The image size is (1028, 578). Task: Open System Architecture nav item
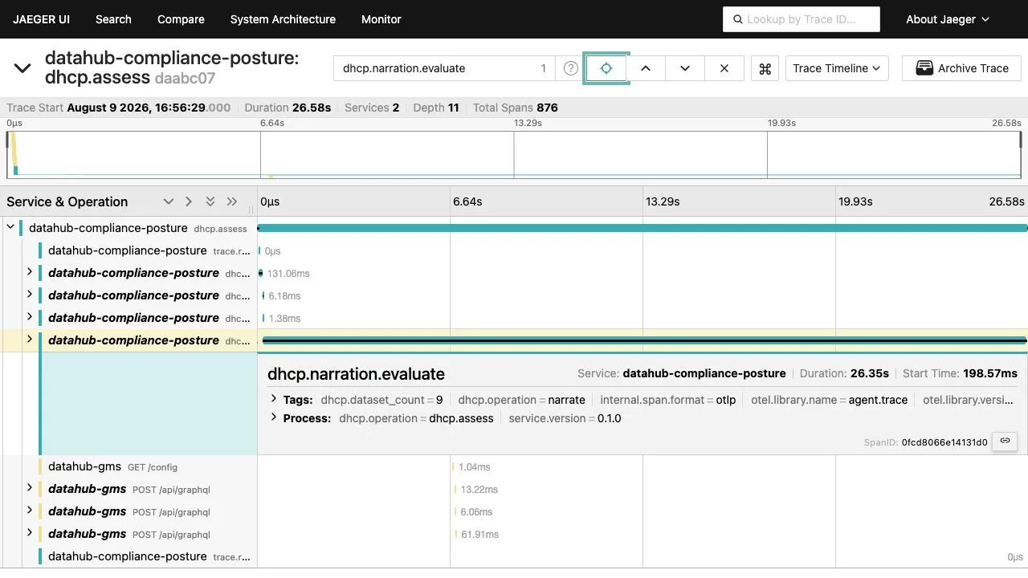point(283,19)
